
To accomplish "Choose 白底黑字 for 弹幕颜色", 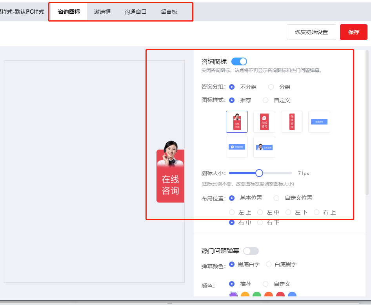I will click(x=269, y=264).
